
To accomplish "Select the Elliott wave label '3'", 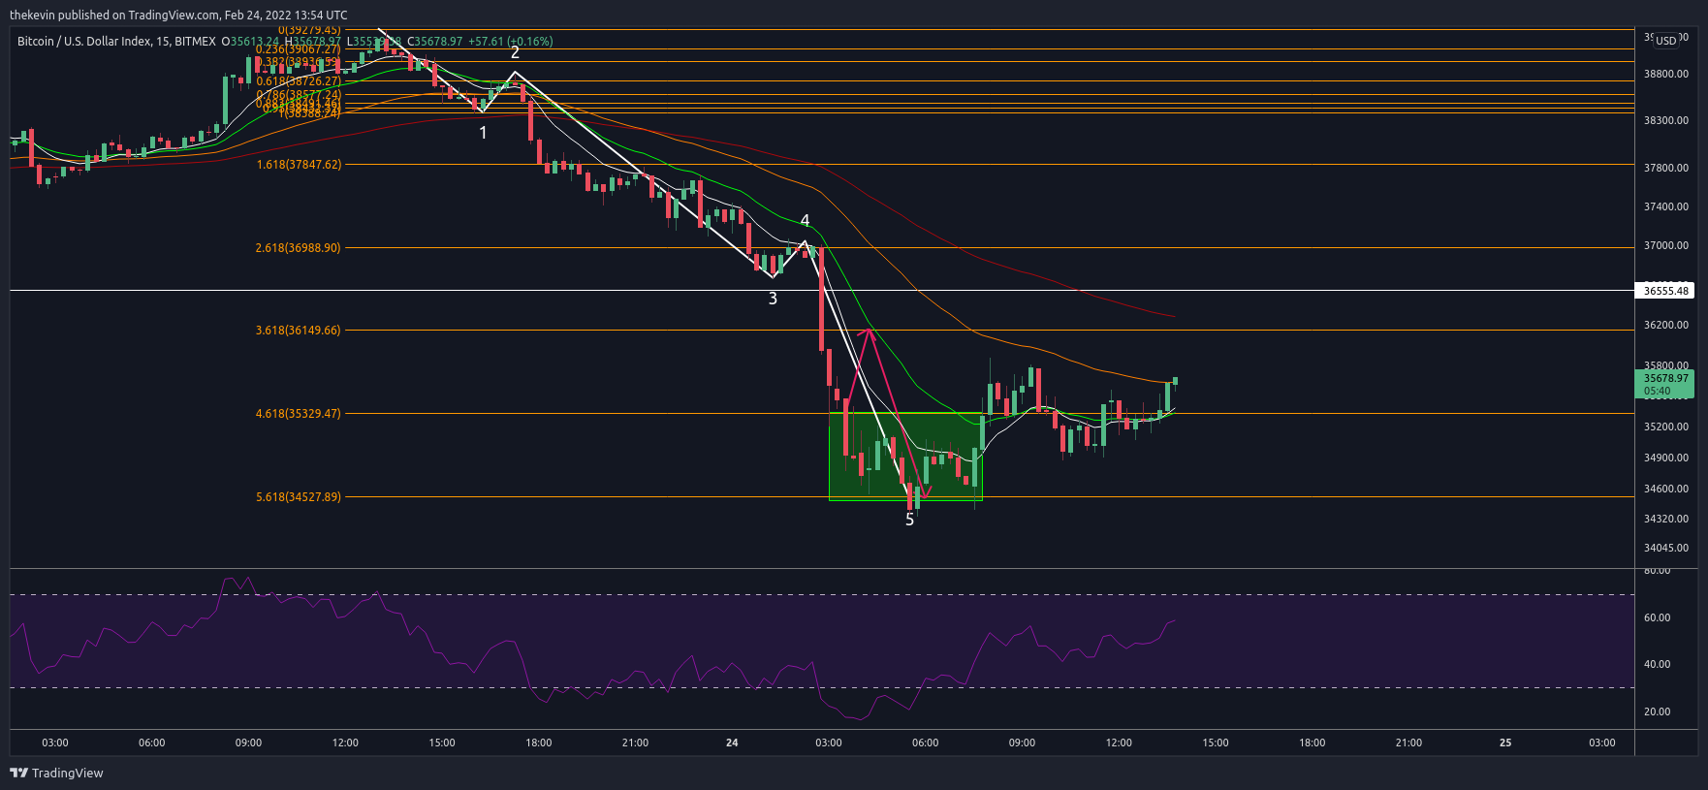I will 773,299.
